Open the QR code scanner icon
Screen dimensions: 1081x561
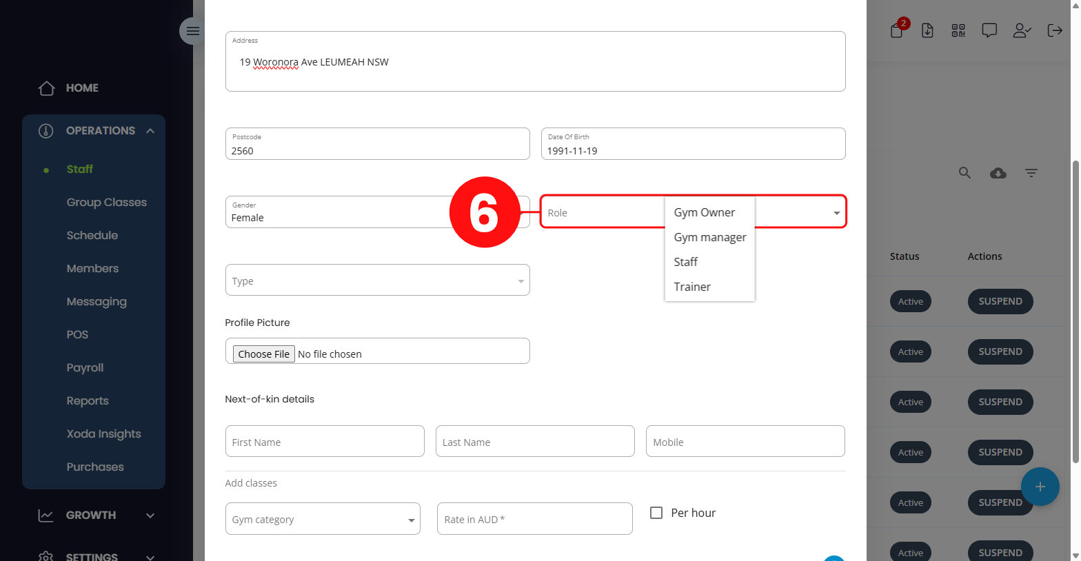point(958,30)
